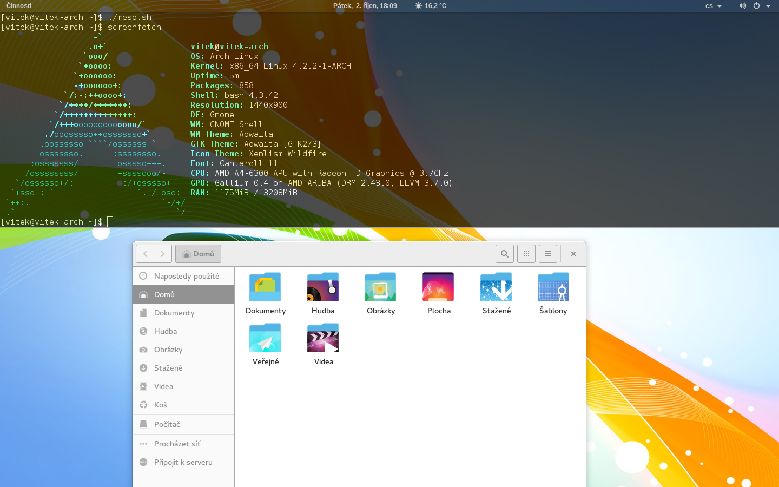Open the Veřejné public folder icon

(x=265, y=338)
